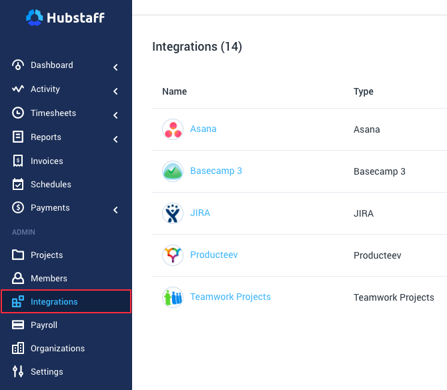This screenshot has width=447, height=390.
Task: Click the Hubstaff logo
Action: click(65, 17)
